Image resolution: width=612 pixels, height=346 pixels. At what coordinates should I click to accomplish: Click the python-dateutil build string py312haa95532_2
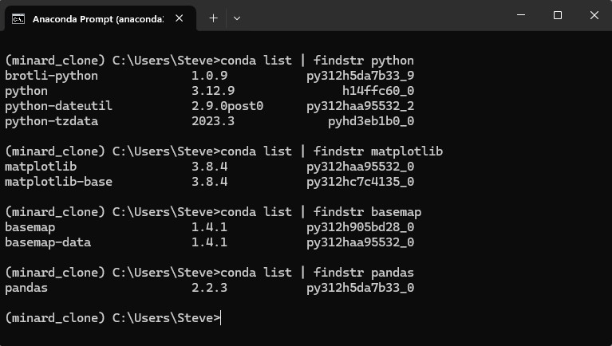tap(360, 106)
